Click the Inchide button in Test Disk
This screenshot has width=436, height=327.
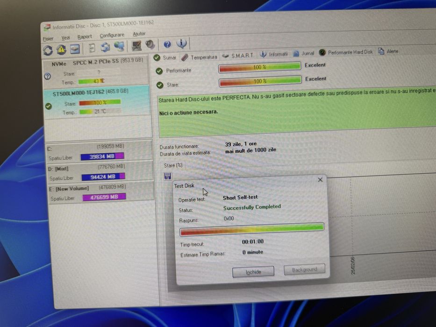(253, 272)
